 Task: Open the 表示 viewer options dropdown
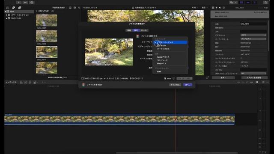click(205, 8)
